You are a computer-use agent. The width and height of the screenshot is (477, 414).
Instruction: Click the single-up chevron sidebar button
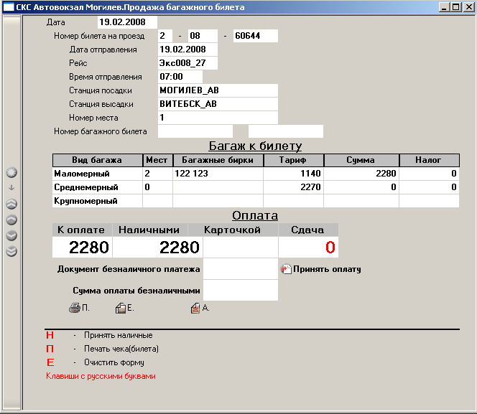coord(11,220)
